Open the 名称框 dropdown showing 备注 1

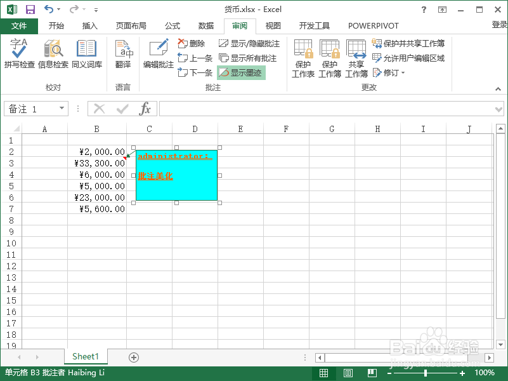click(x=63, y=108)
